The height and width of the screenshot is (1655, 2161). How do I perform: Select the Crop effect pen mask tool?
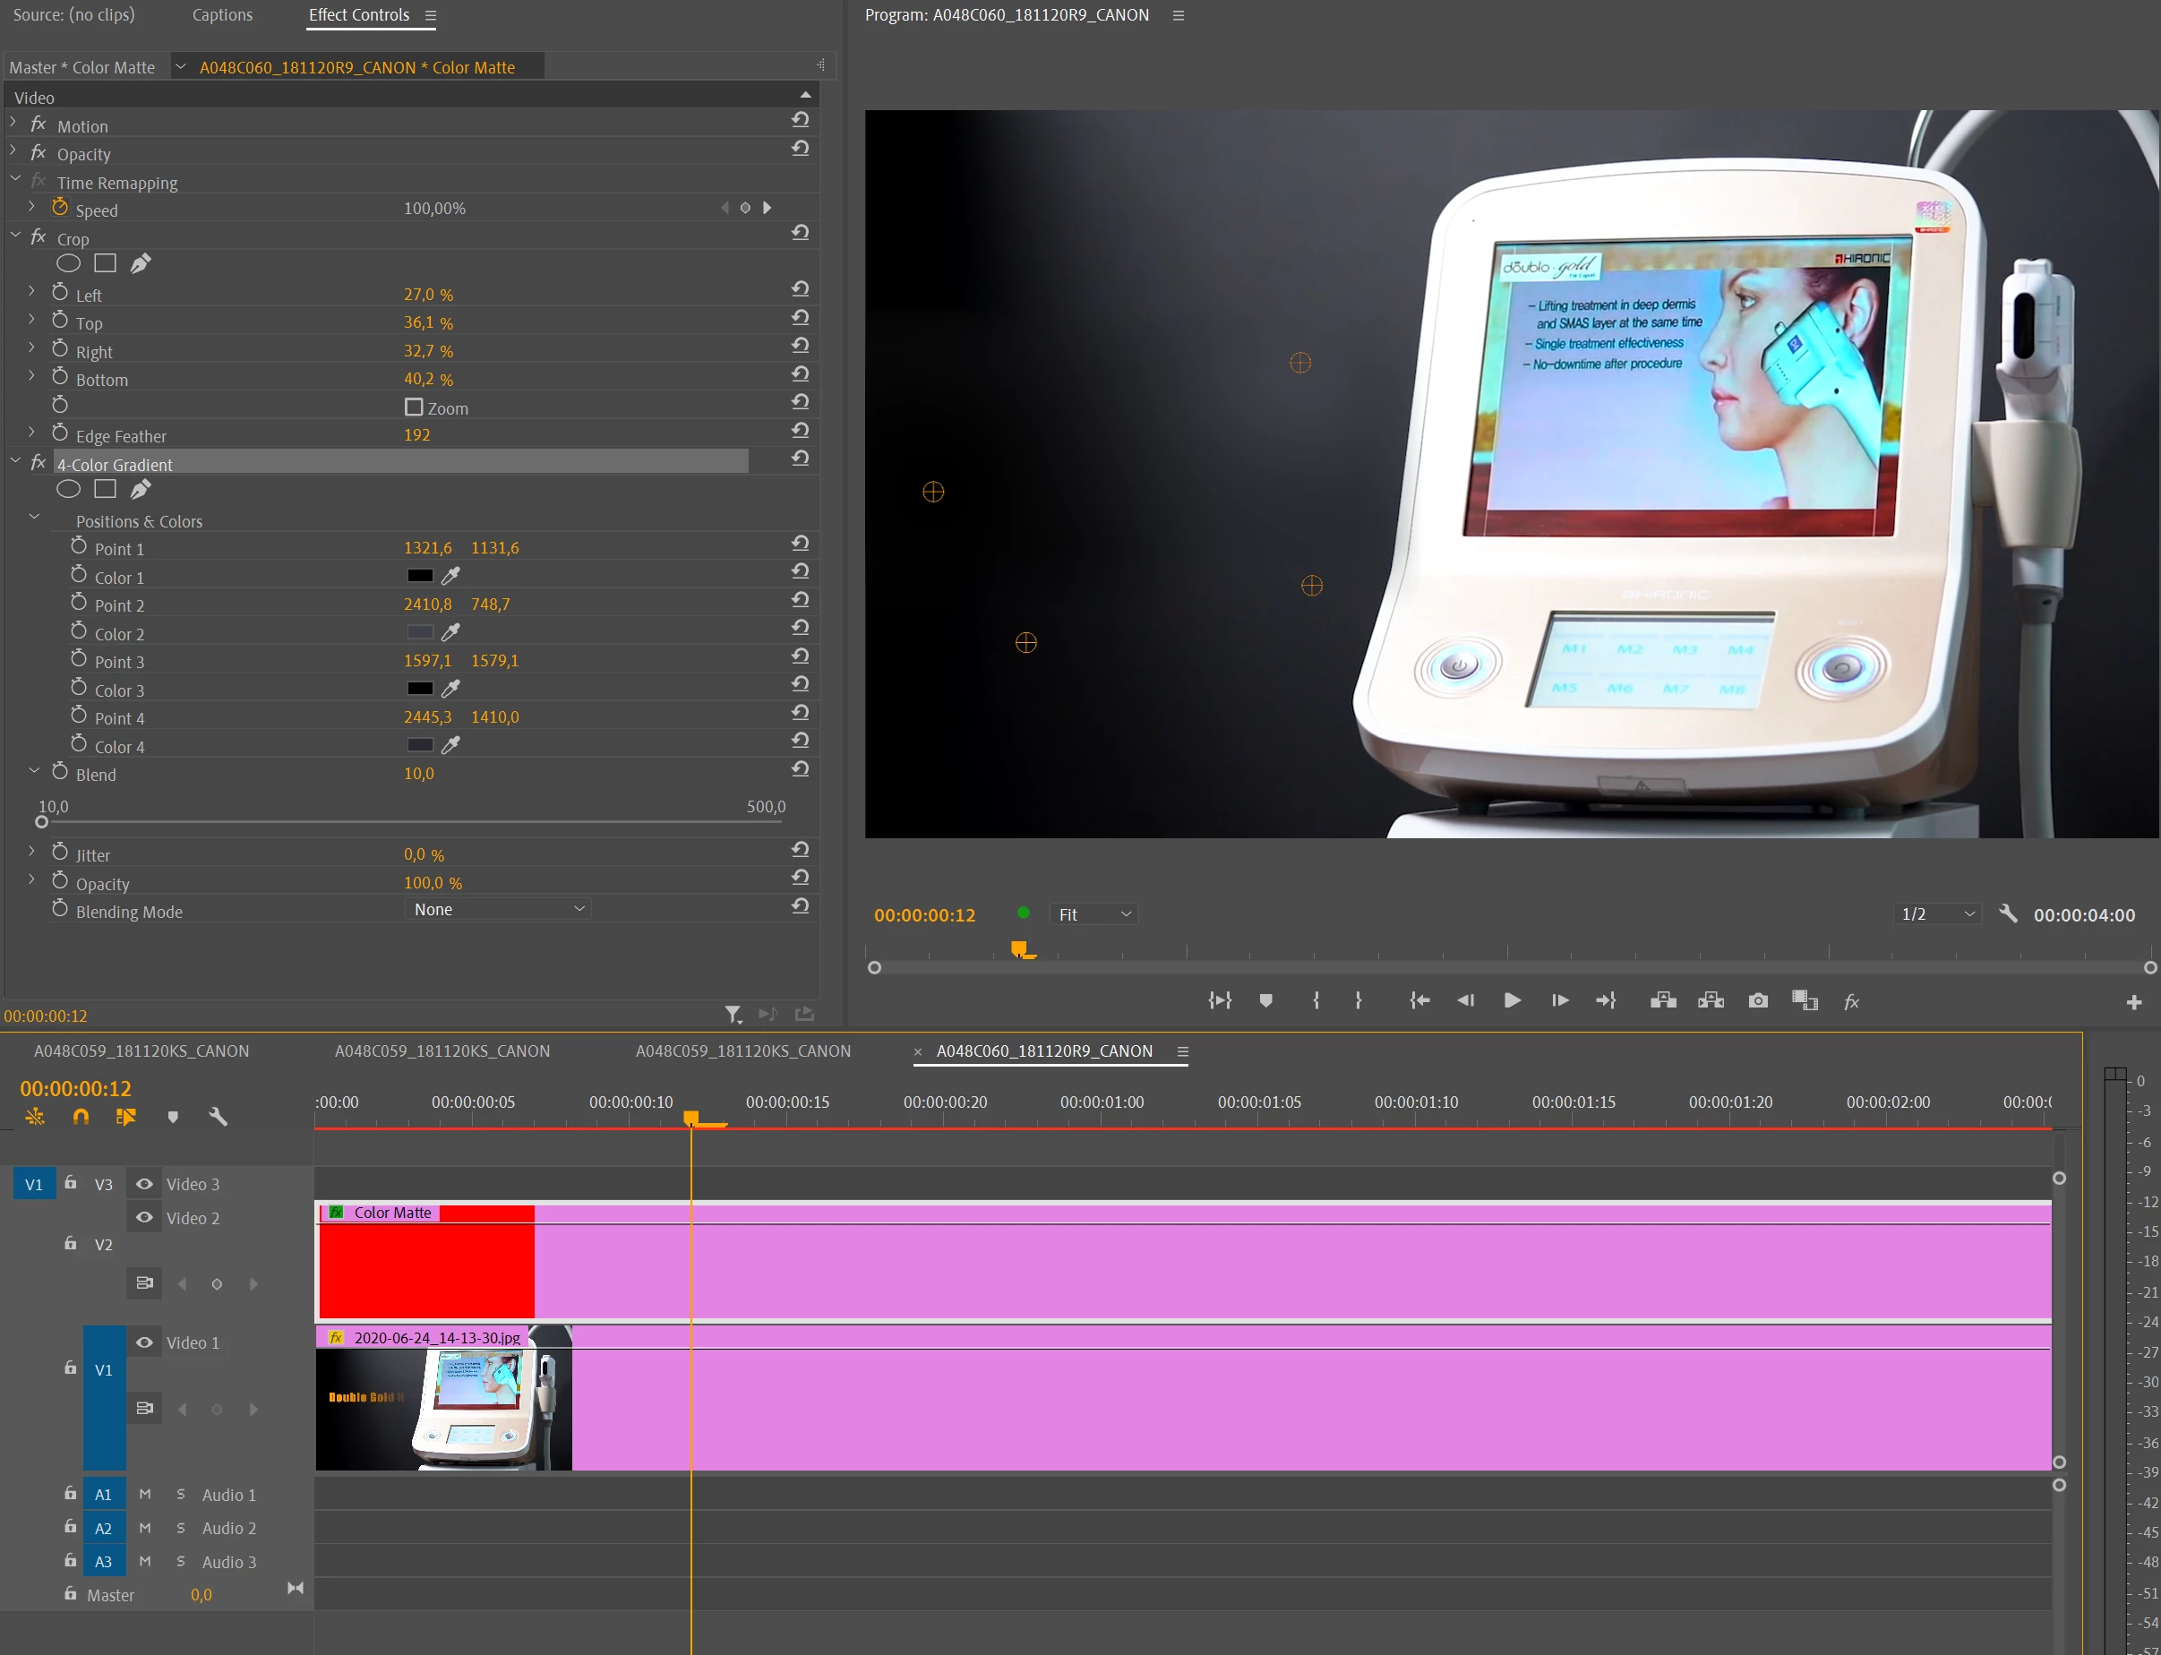141,263
